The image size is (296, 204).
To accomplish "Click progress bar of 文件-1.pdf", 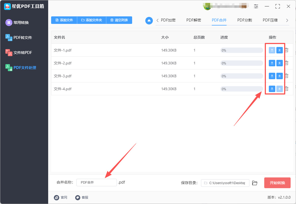I will [242, 50].
